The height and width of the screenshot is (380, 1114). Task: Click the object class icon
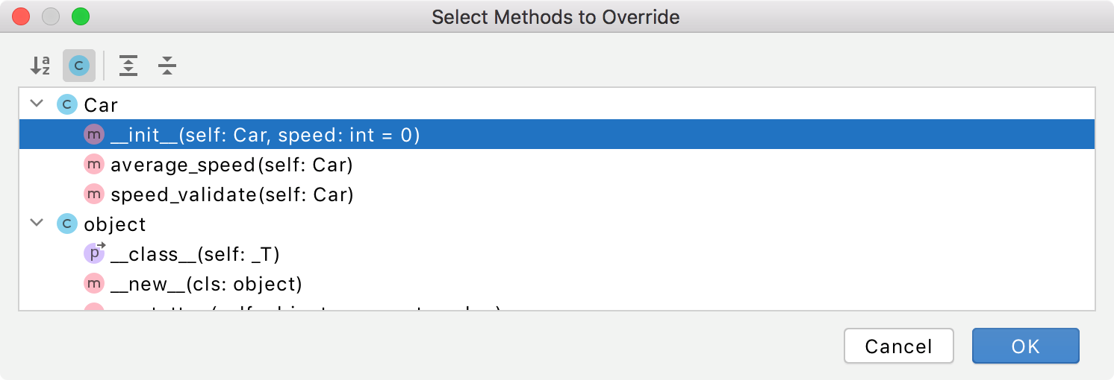[67, 224]
